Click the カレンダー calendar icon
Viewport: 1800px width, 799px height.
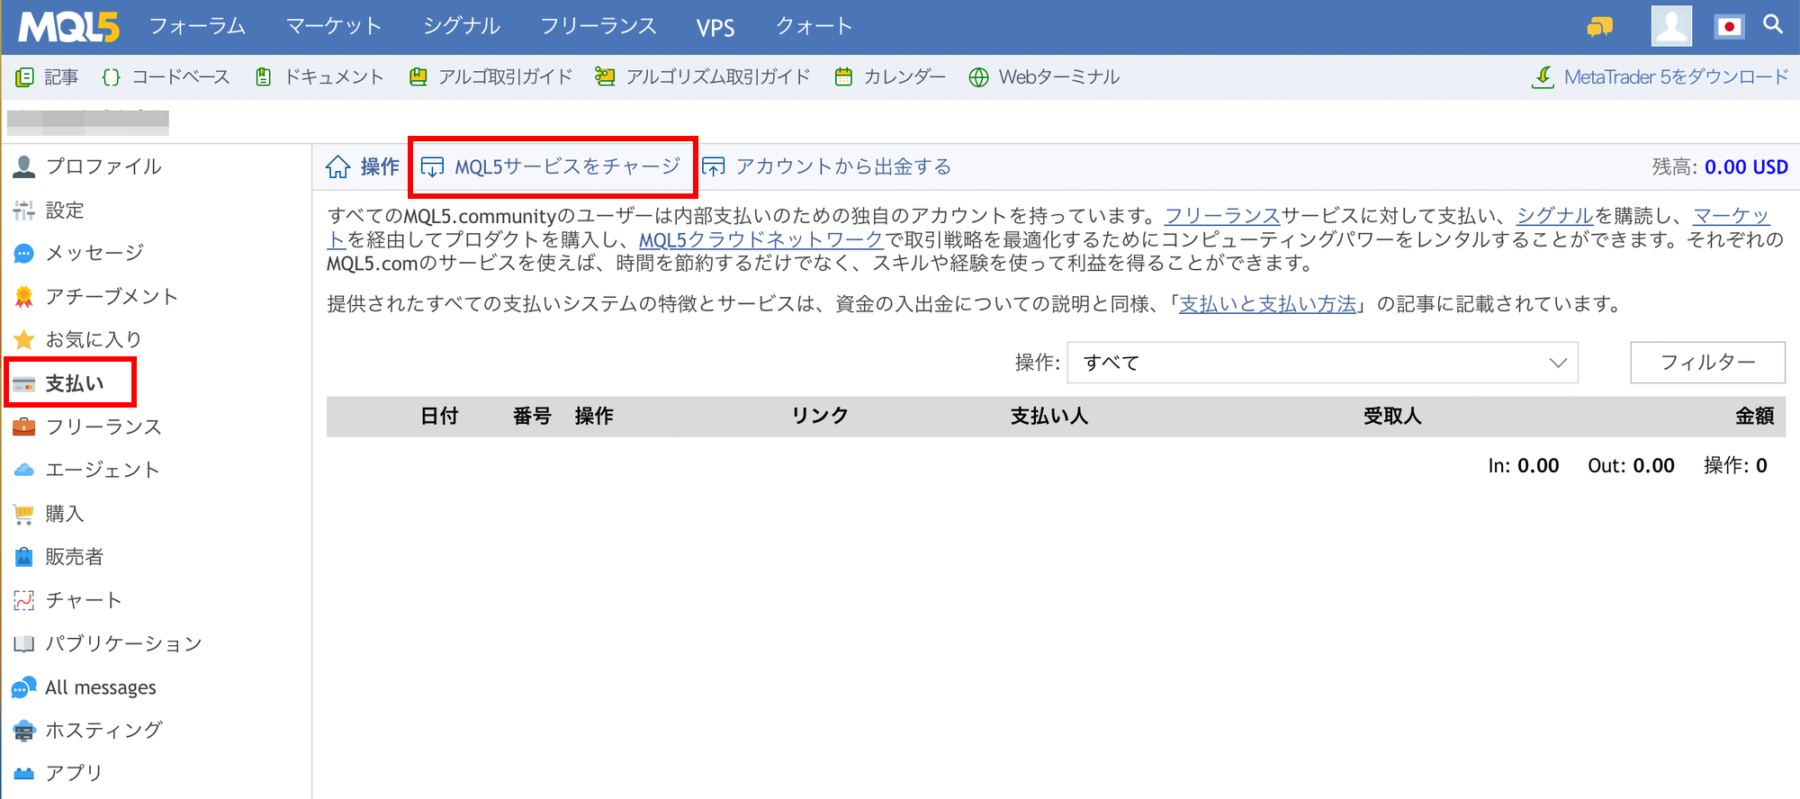[843, 77]
